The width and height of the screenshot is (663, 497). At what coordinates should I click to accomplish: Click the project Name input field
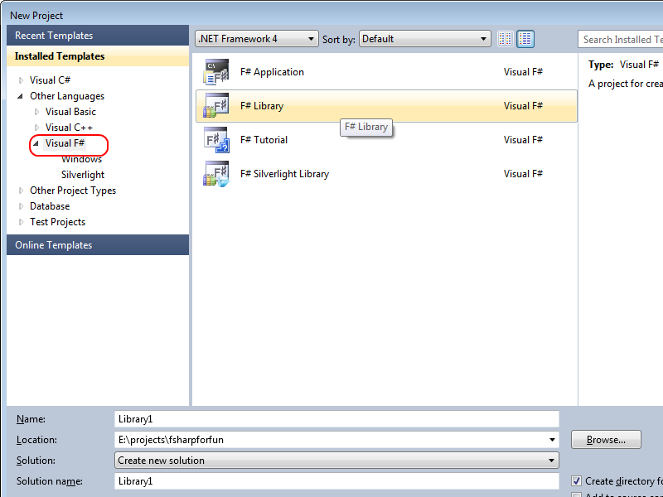coord(336,419)
